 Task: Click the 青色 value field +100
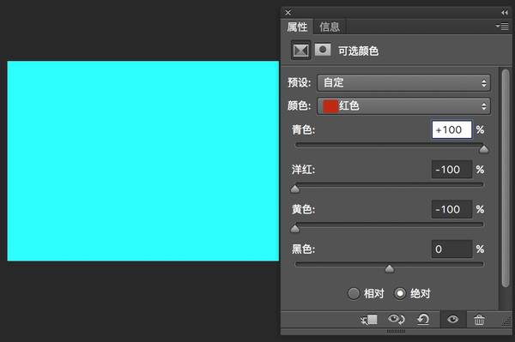(452, 129)
